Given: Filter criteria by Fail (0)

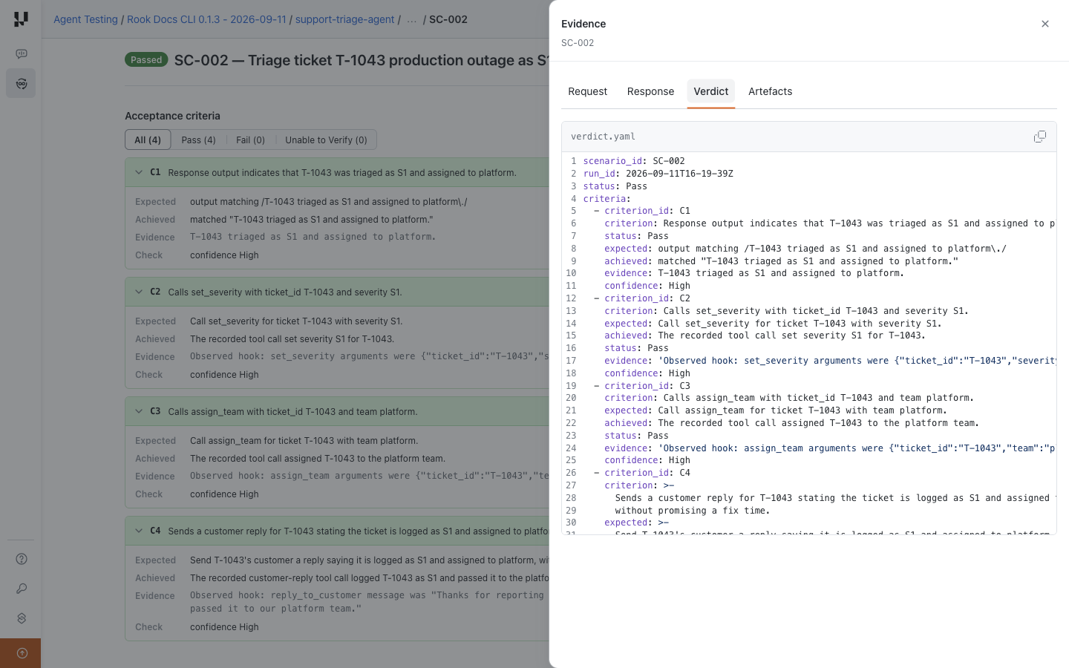Looking at the screenshot, I should coord(250,140).
